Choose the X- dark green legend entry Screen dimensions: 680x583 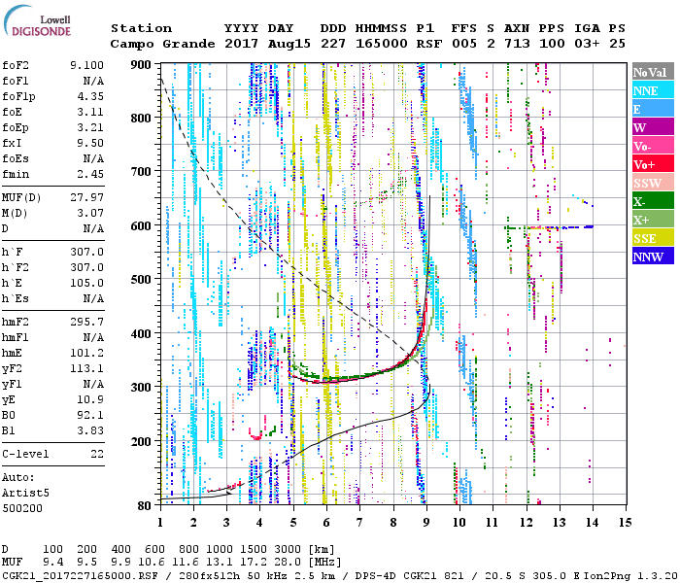tap(650, 201)
